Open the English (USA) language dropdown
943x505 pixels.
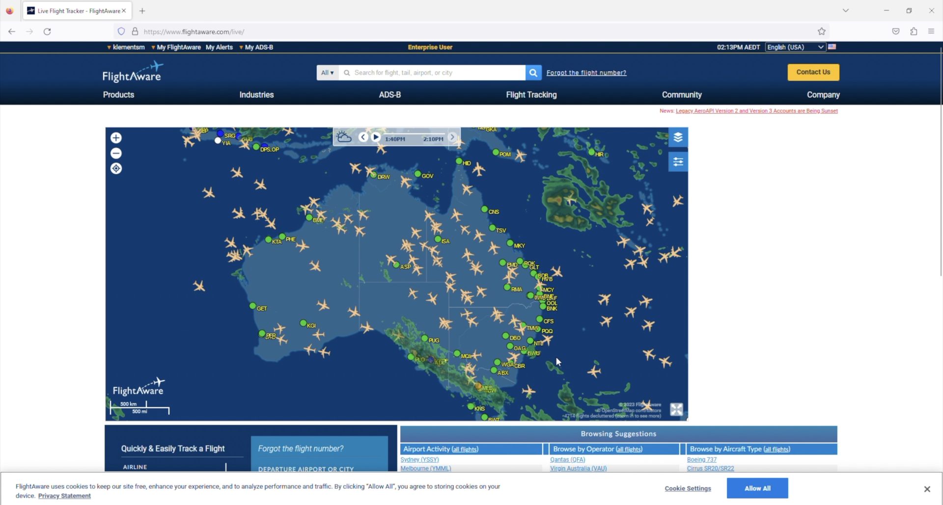[795, 47]
